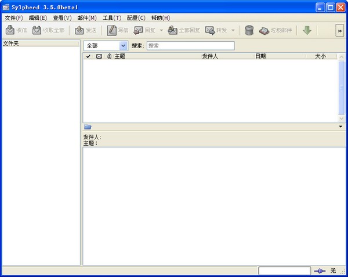This screenshot has height=277, width=348.
Task: Open the 查看(V) menu
Action: point(62,18)
